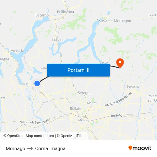Viewport: 157px width, 157px height.
Task: Click the Bollate label on the map
Action: tap(75, 108)
